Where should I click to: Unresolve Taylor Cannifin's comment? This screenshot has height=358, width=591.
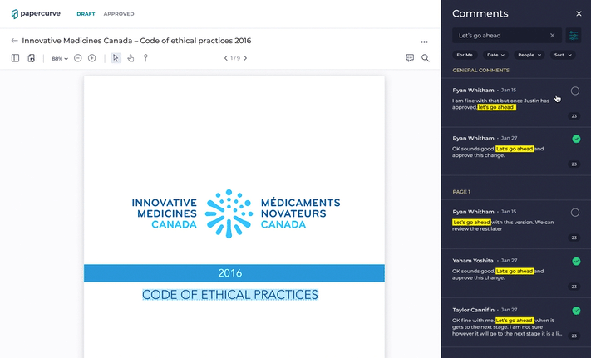click(576, 311)
